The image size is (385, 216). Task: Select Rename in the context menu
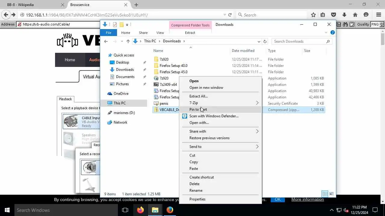pos(221,190)
